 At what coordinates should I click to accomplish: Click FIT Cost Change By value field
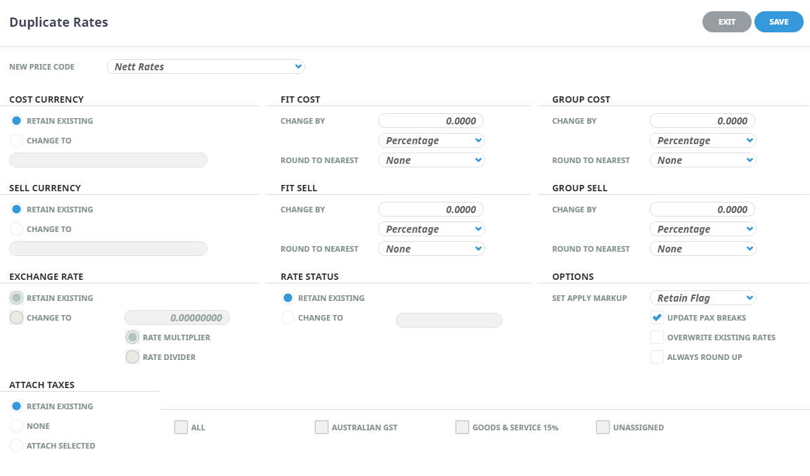point(431,121)
